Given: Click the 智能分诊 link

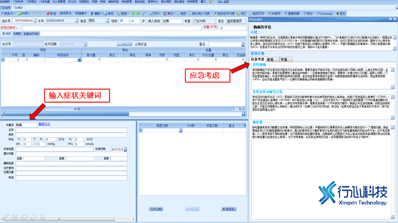Looking at the screenshot, I should [44, 124].
